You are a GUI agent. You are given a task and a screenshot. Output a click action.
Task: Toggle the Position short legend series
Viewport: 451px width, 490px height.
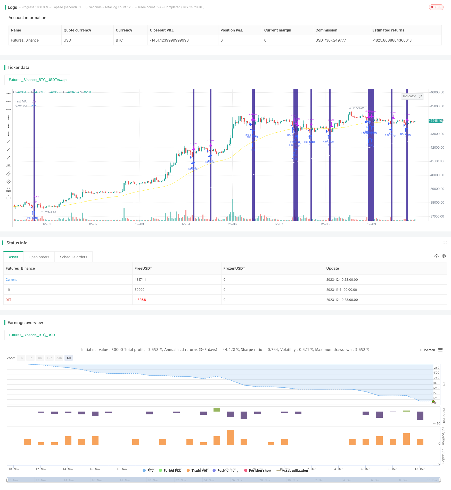258,470
